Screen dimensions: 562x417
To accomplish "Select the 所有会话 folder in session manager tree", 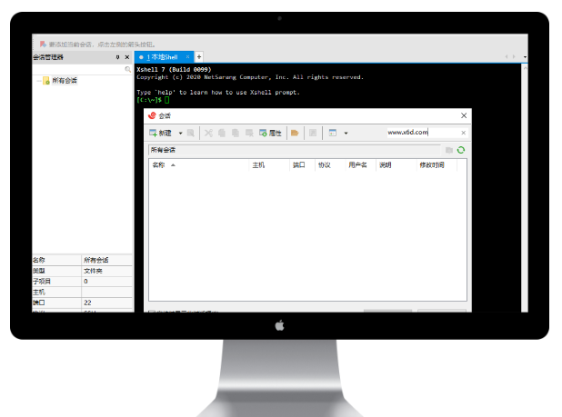I will pyautogui.click(x=65, y=81).
